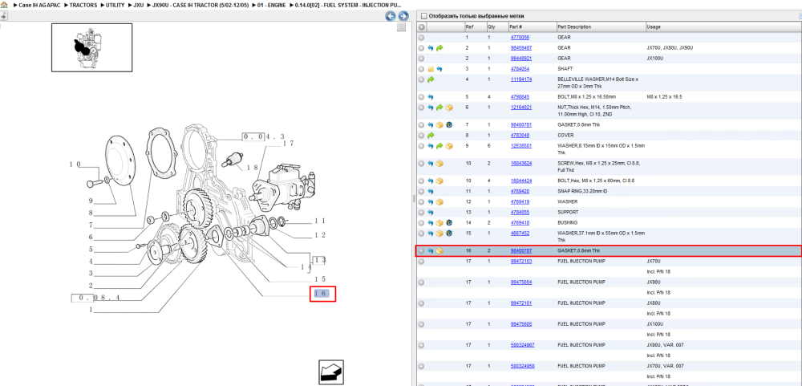The width and height of the screenshot is (802, 386).
Task: Open part number link 98400787
Action: [521, 251]
